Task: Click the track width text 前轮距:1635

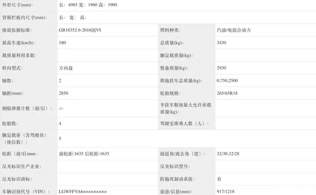Action: (x=71, y=154)
